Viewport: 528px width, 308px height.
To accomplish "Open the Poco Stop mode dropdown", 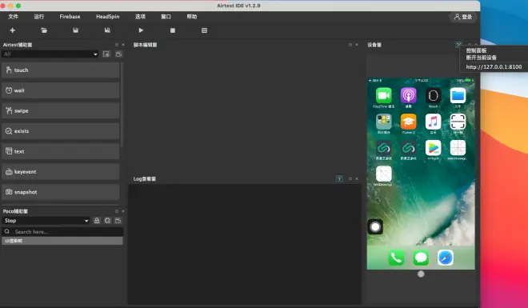I will pos(46,221).
